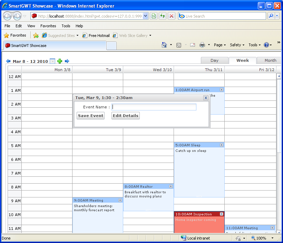283x243 pixels.
Task: Open a new blank browser tab
Action: coord(111,46)
